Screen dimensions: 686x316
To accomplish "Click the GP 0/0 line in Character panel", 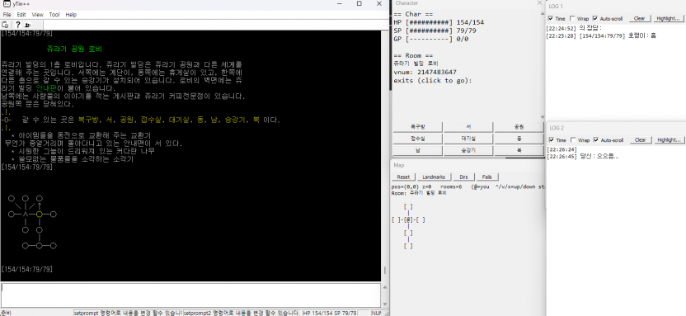I will [431, 39].
